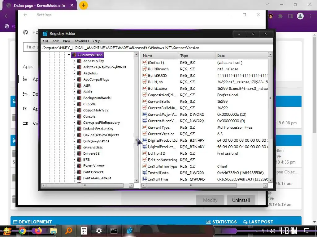Select the CurrentVersion folder icon

point(74,55)
